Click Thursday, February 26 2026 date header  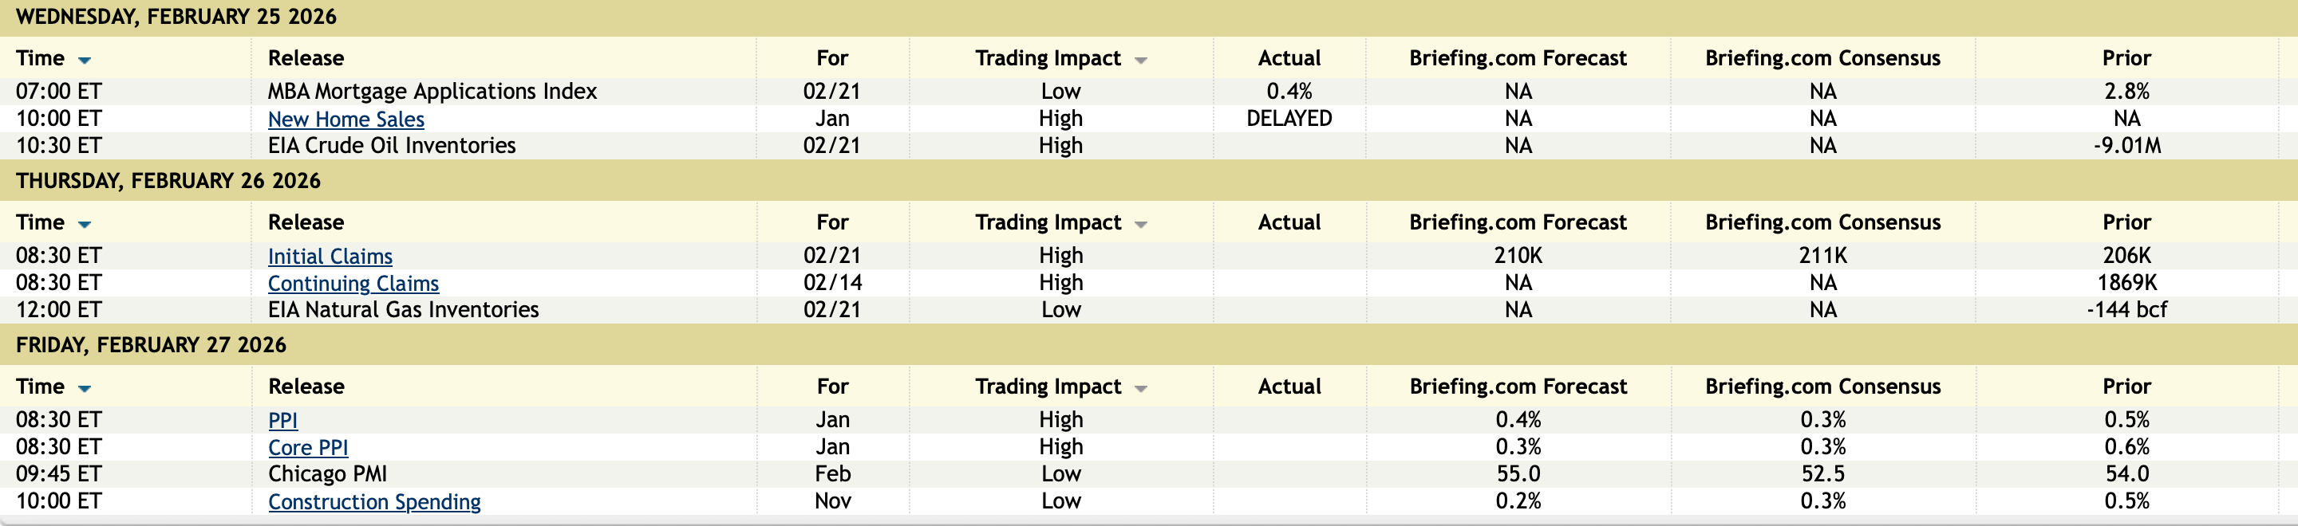[x=168, y=181]
